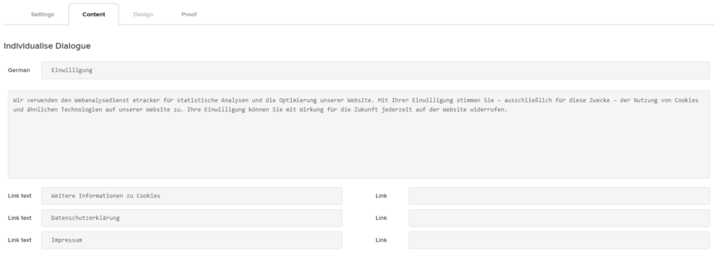Edit the Datenschutzerklärung link text field
The image size is (718, 257).
point(191,218)
